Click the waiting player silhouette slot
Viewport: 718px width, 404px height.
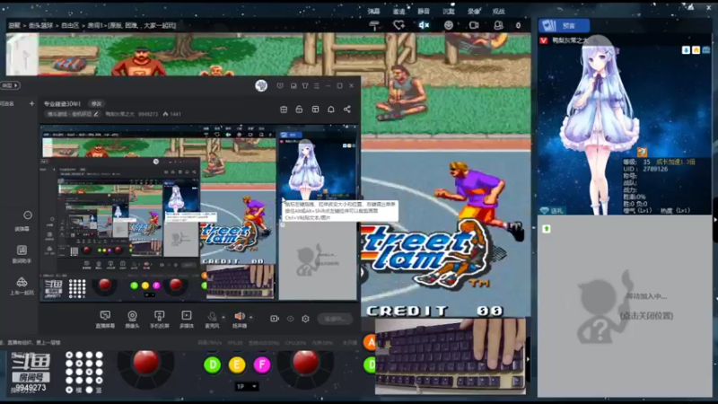click(x=625, y=307)
